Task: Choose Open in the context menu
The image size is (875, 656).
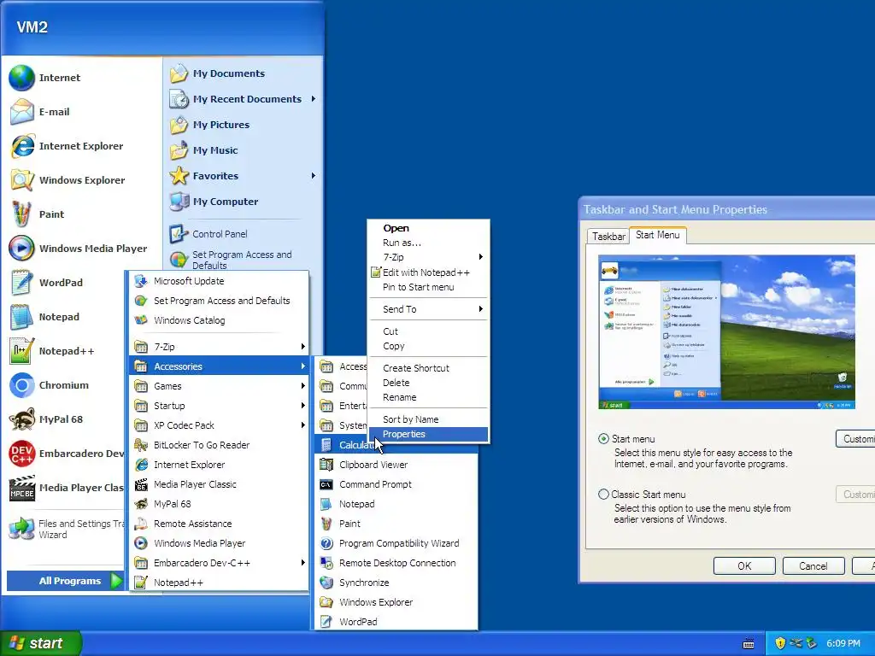Action: point(428,228)
